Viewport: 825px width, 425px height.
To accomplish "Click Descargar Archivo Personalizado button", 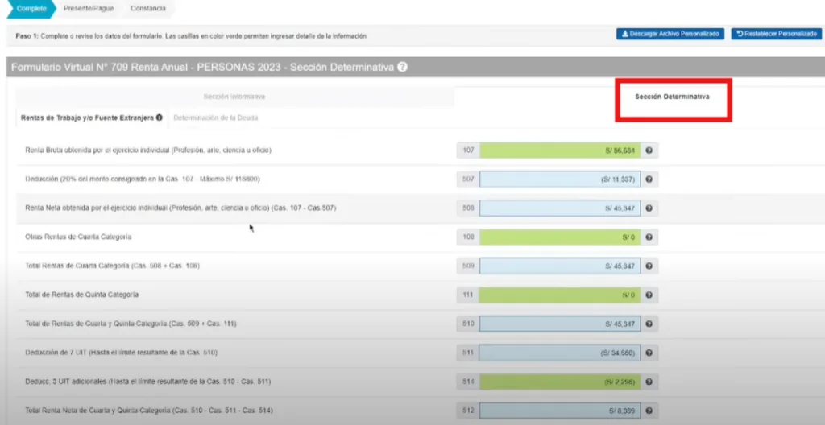I will pyautogui.click(x=670, y=35).
